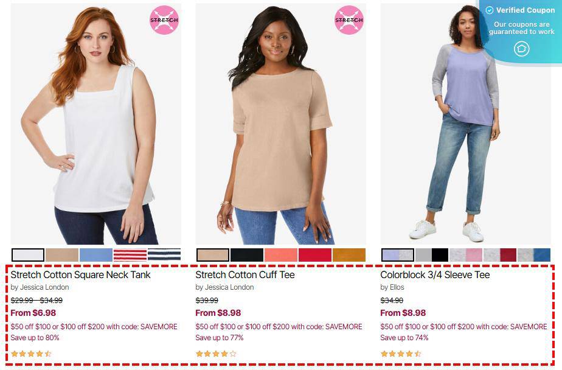Image resolution: width=562 pixels, height=370 pixels.
Task: Select the navy striped swatch for the tank
Action: coord(164,255)
